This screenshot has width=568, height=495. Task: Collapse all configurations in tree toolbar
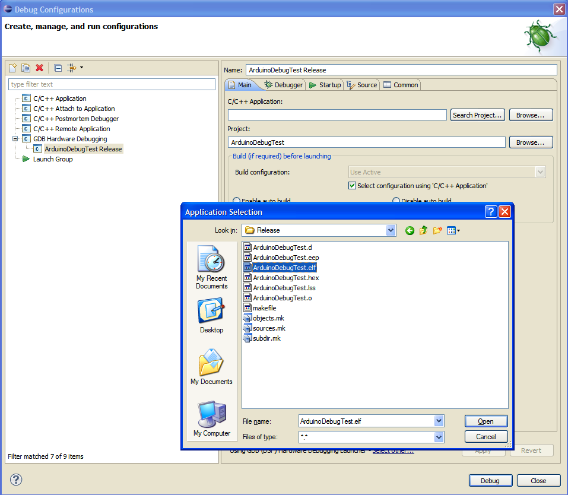[58, 68]
